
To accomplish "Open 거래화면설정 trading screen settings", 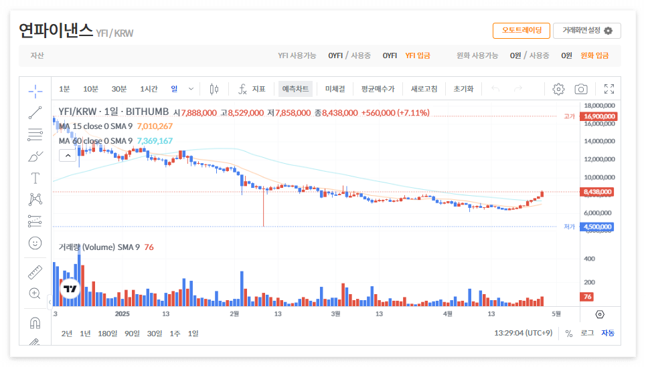I will pos(586,31).
